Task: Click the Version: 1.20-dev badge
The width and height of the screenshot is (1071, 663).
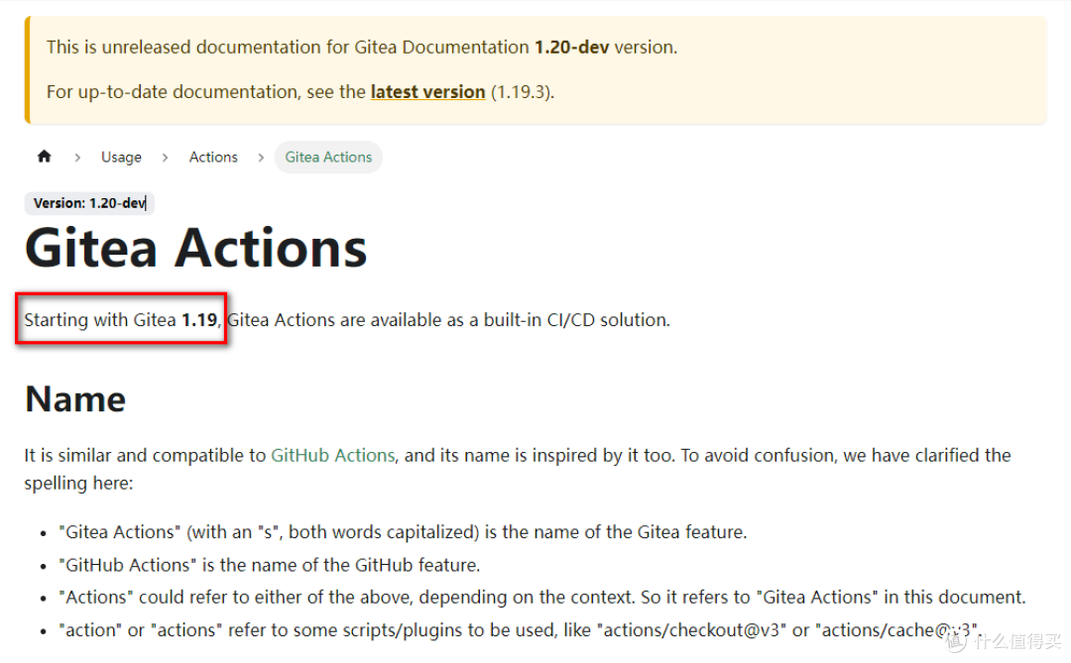Action: 89,202
